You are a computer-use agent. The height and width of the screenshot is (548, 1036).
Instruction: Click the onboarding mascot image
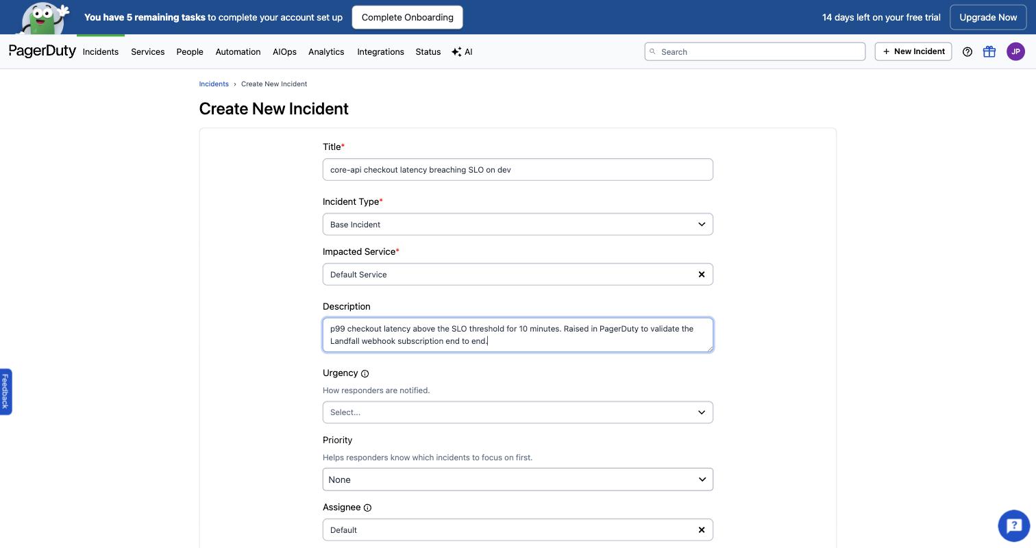point(44,18)
